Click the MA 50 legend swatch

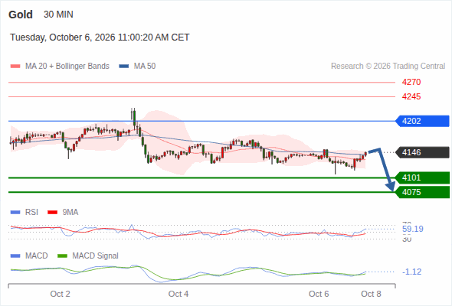124,67
